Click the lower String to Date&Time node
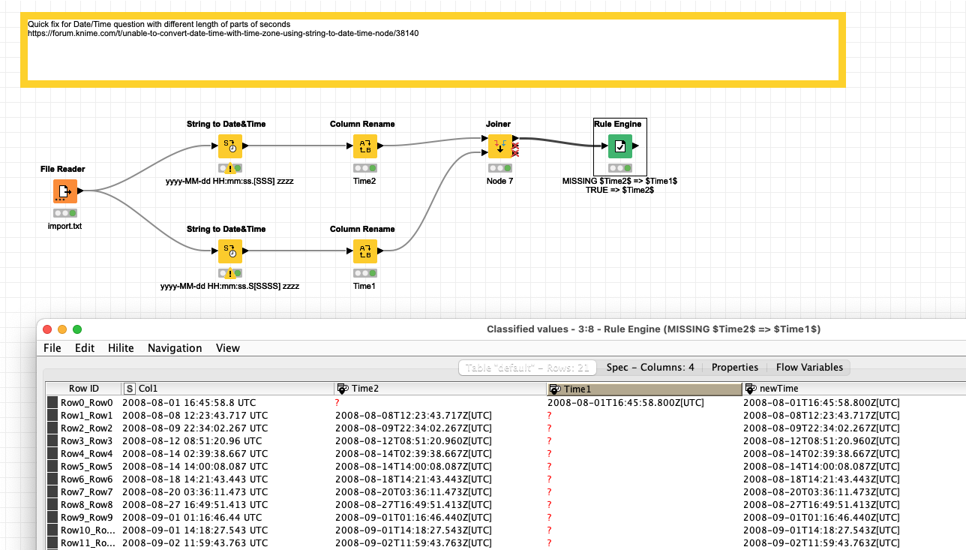The height and width of the screenshot is (550, 966). click(230, 251)
